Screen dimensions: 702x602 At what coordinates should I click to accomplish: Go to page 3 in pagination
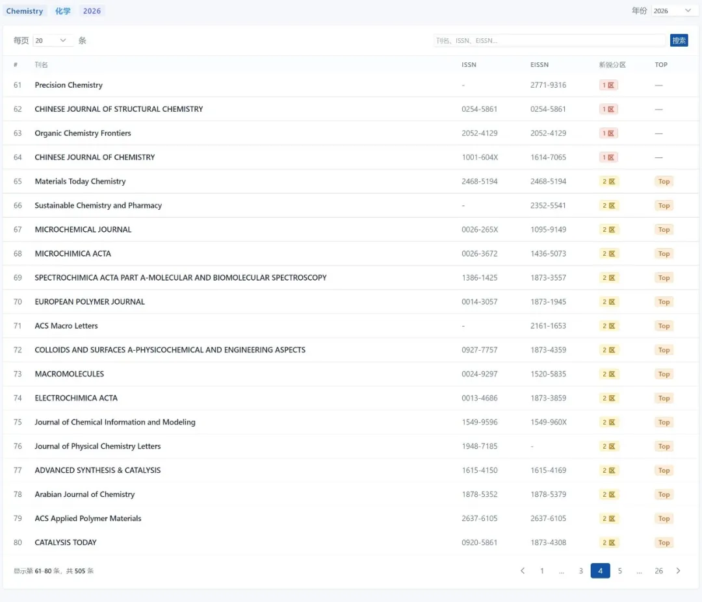pyautogui.click(x=580, y=571)
